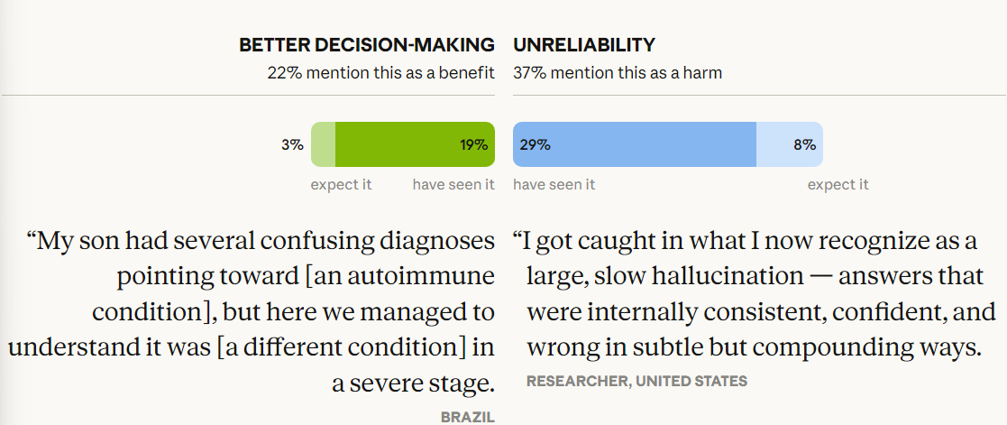Click the 29% value inside the blue bar

pyautogui.click(x=535, y=144)
